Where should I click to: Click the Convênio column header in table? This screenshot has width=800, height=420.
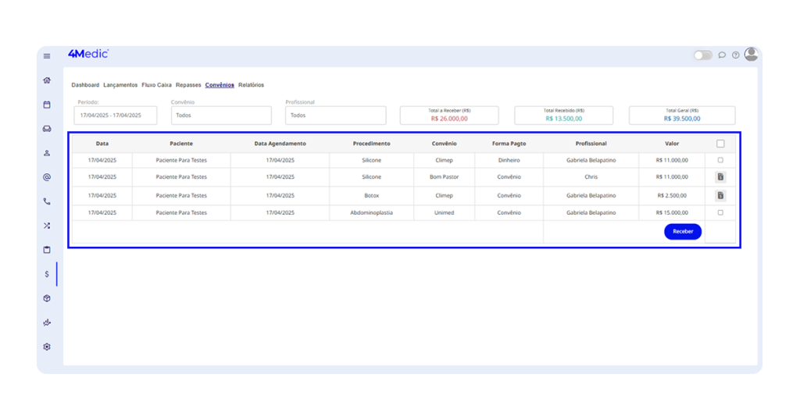tap(444, 144)
